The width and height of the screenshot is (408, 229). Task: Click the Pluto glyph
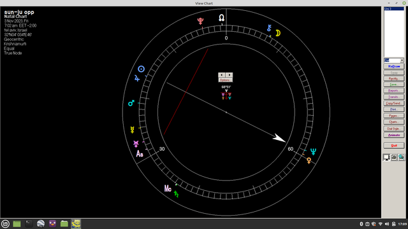(200, 21)
